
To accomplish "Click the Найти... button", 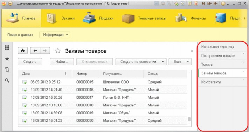I will [x=62, y=62].
